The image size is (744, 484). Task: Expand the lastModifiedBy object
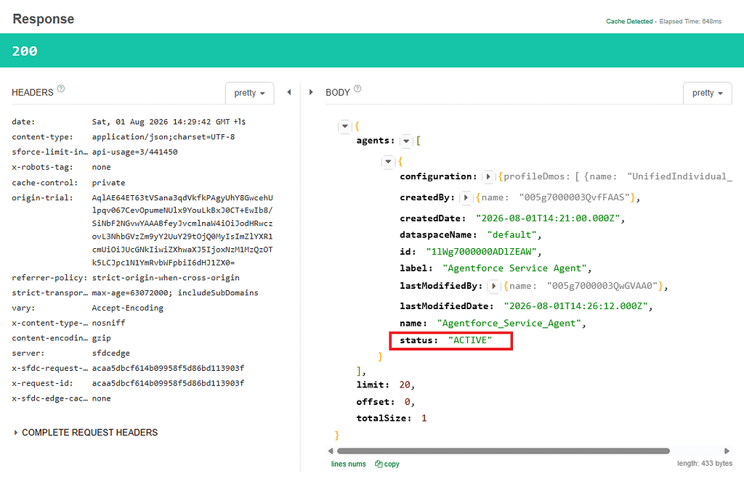[x=493, y=287]
